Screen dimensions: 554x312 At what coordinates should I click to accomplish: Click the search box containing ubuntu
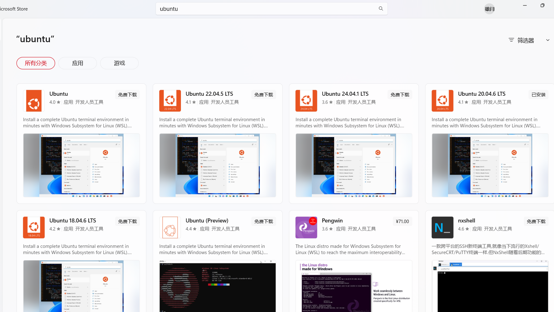(x=271, y=9)
